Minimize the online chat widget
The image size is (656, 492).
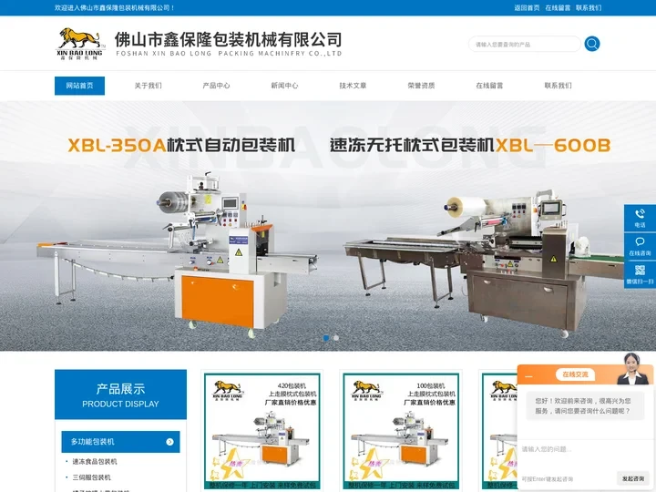click(x=528, y=376)
